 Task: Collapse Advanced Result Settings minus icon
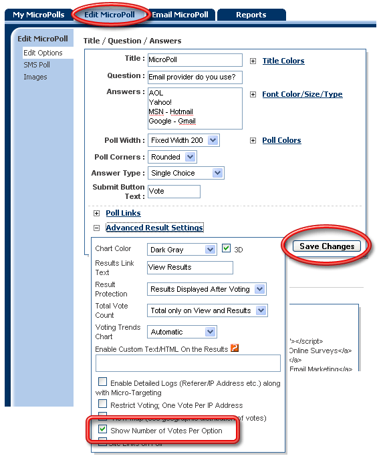coord(96,228)
